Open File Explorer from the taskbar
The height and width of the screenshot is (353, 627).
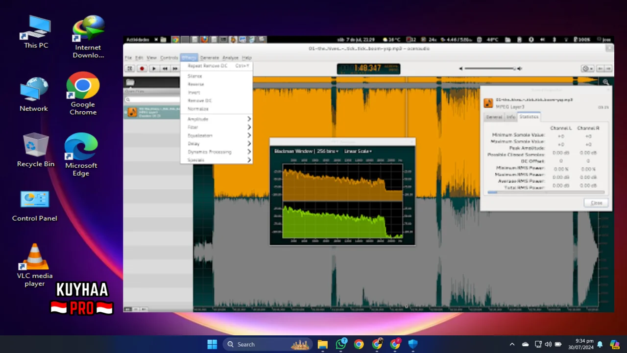click(x=322, y=344)
